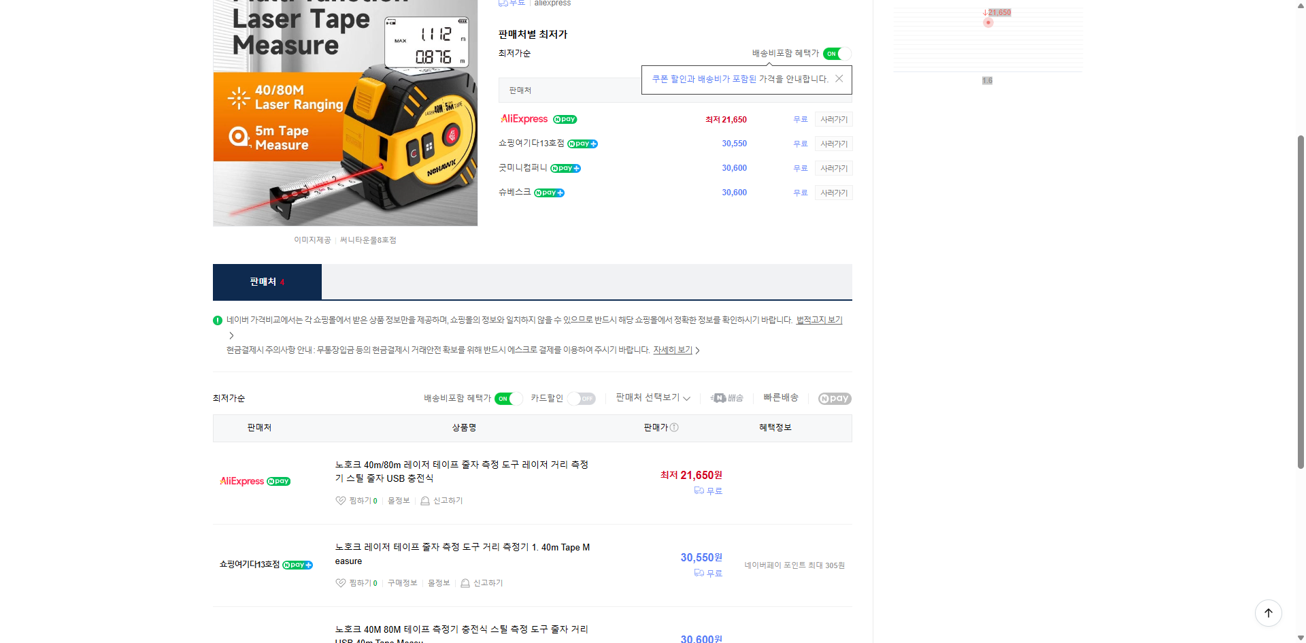This screenshot has width=1306, height=643.
Task: Enable the 카드할인 toggle
Action: [x=582, y=399]
